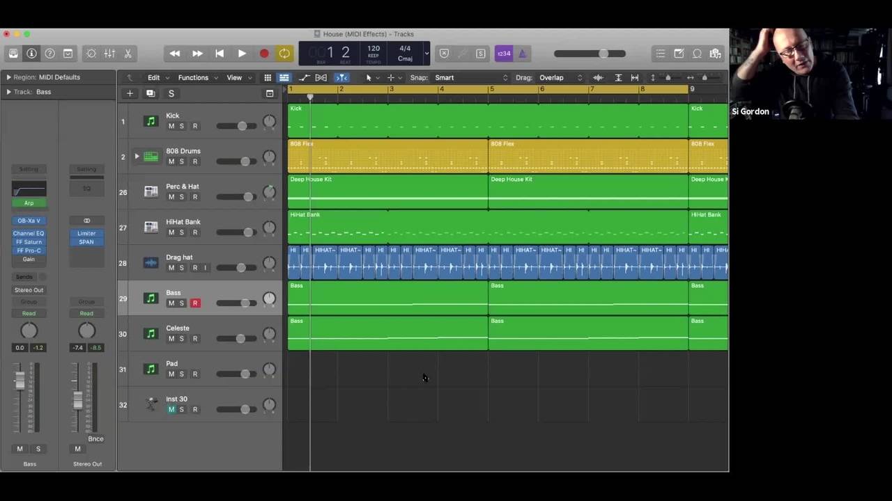
Task: Click the duplicate track button
Action: tap(151, 93)
